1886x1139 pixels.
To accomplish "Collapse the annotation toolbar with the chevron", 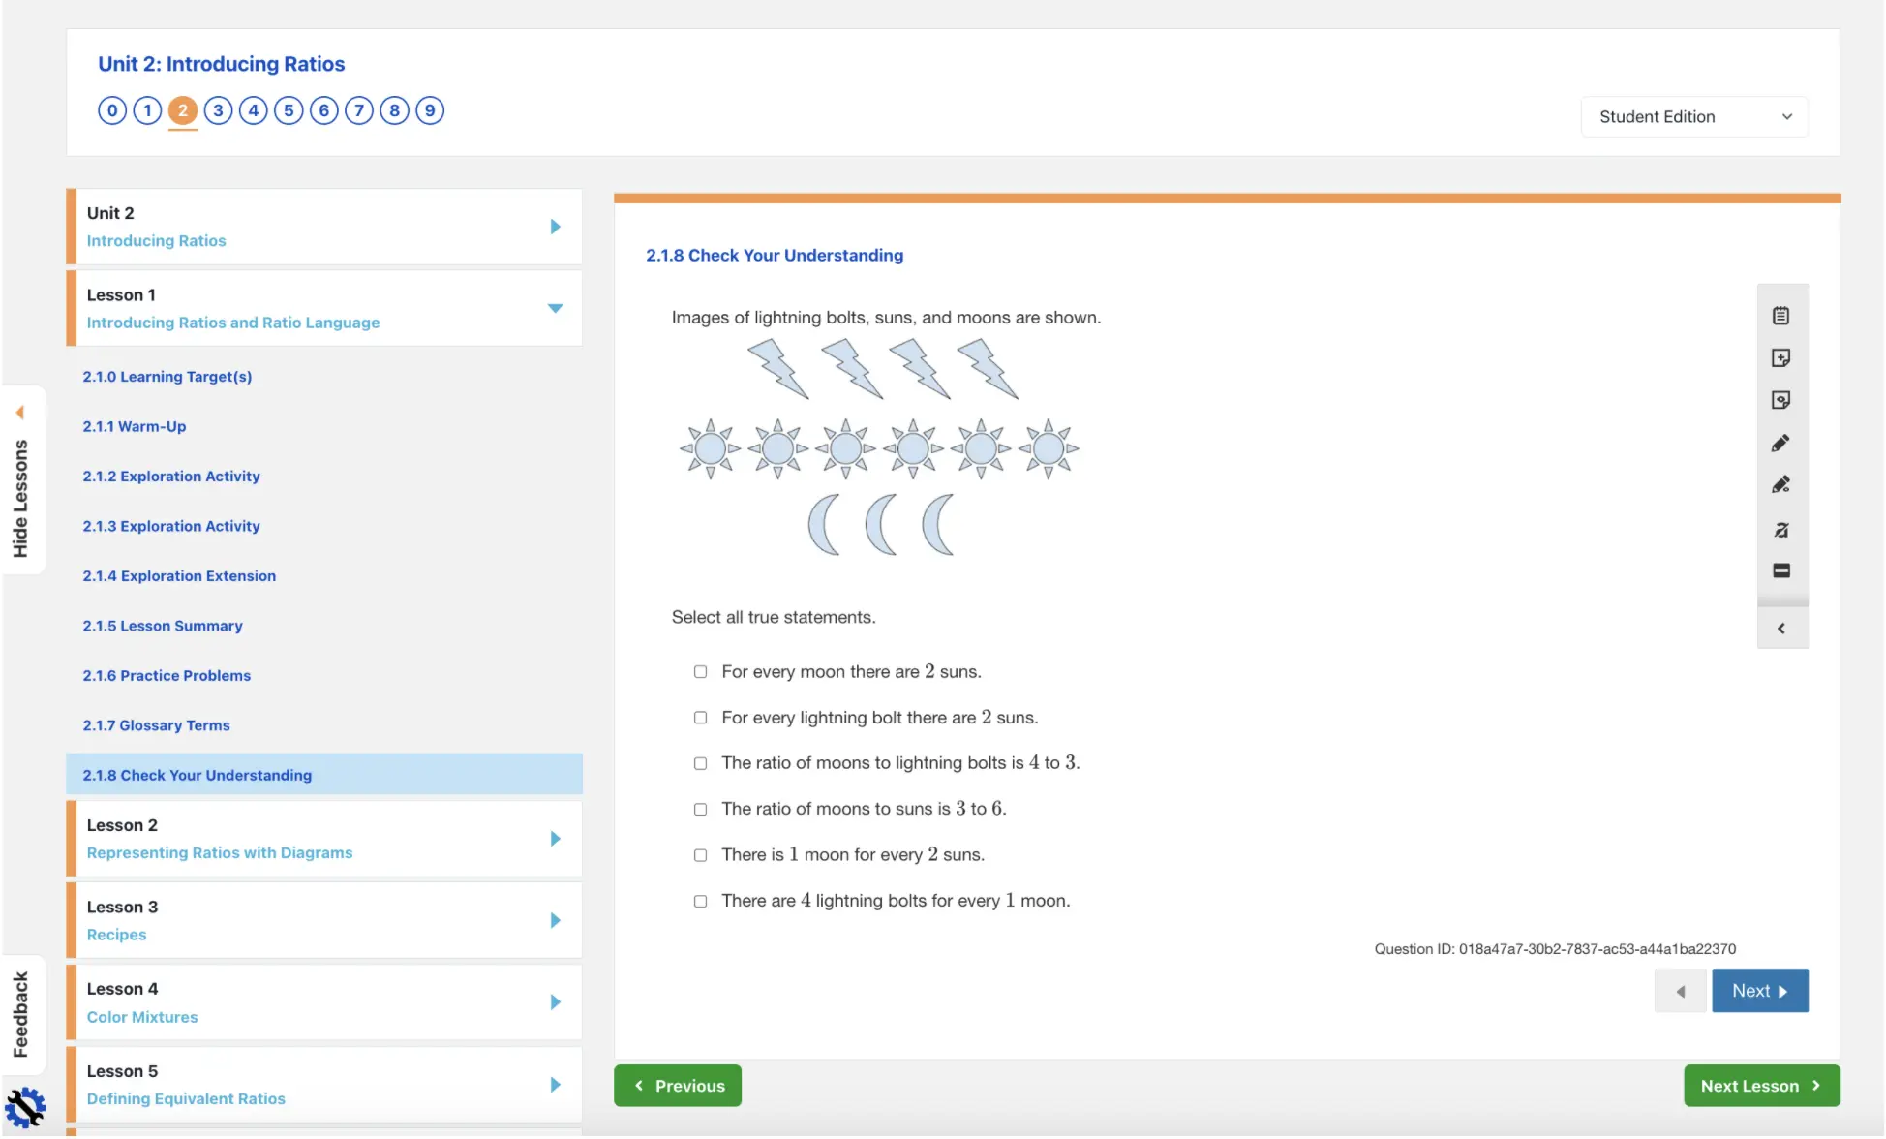I will point(1780,629).
